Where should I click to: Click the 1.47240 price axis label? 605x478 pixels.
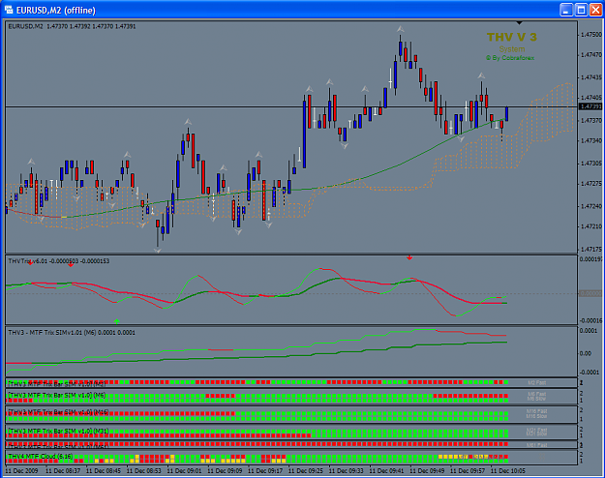(x=590, y=206)
